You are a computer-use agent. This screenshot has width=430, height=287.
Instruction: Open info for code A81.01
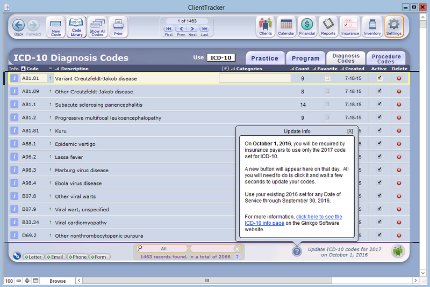[15, 78]
